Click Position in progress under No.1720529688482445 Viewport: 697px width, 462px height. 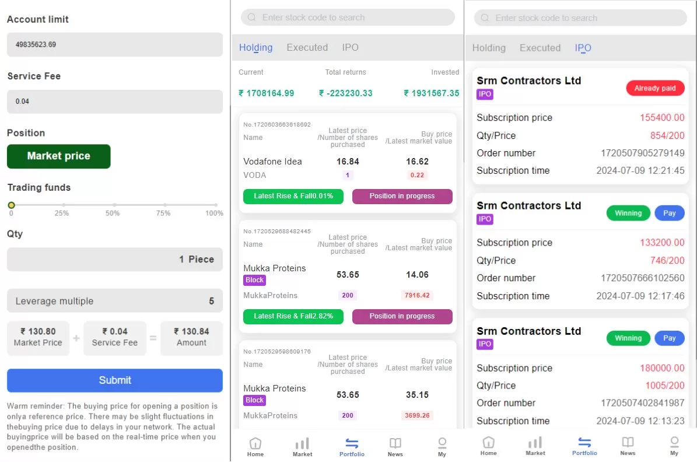point(402,316)
